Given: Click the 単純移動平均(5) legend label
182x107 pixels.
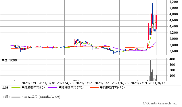Looking at the screenshot, I should click(33, 87).
